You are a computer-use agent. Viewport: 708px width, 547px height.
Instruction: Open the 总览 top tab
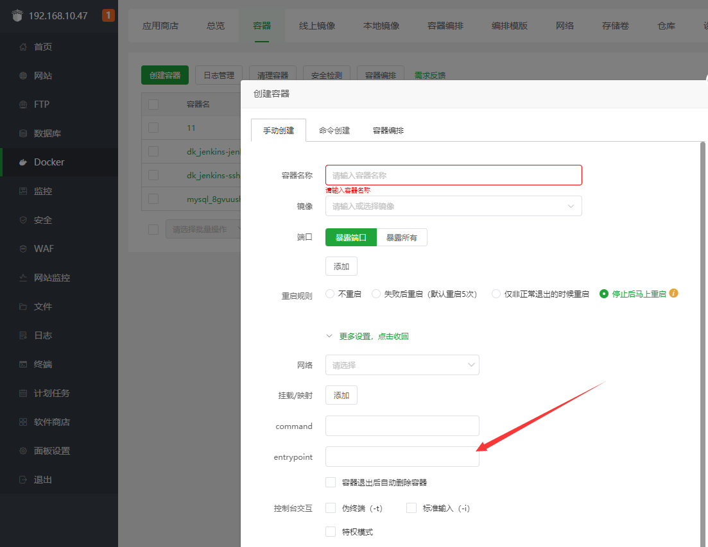tap(216, 26)
